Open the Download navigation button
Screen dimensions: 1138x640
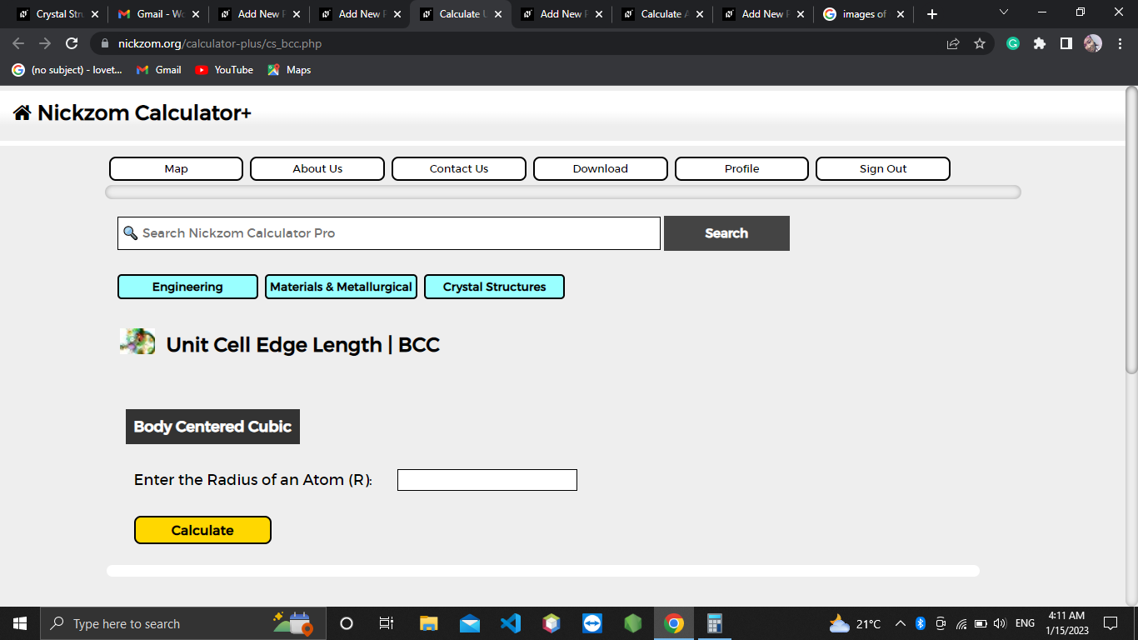601,168
